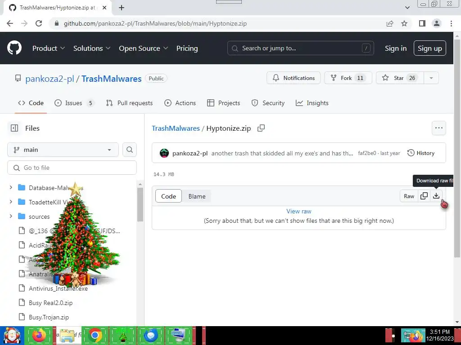Toggle the browser side panel icon
Image resolution: width=461 pixels, height=345 pixels.
click(x=422, y=23)
